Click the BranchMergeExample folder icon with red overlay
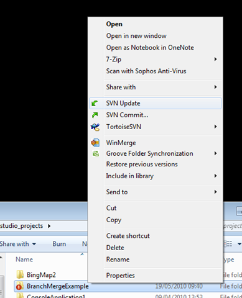242x298 pixels. click(19, 286)
